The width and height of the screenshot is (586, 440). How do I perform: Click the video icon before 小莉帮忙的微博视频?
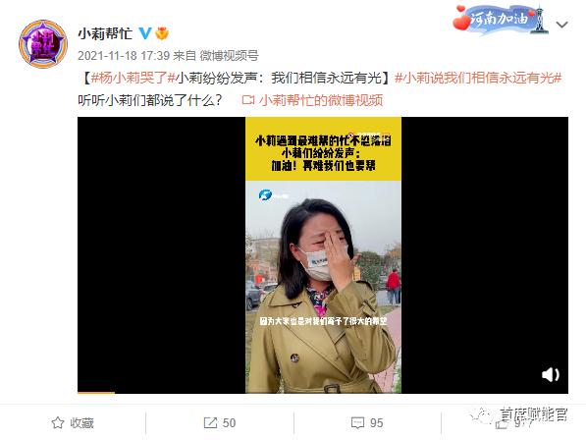(248, 100)
